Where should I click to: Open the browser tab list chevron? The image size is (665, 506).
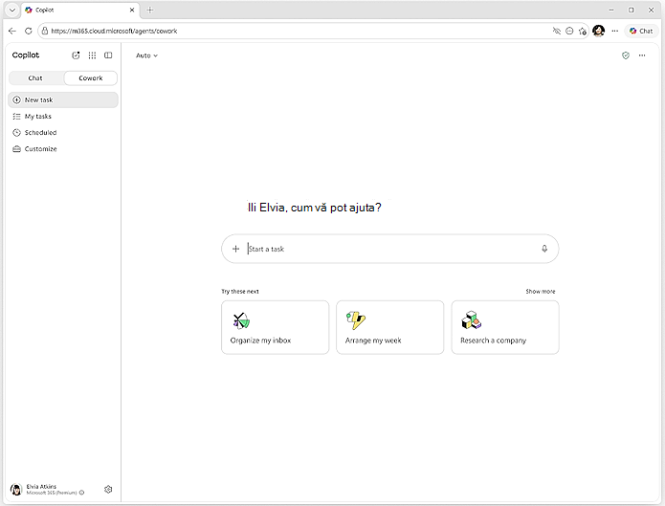(12, 11)
